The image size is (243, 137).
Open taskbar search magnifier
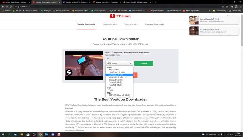click(x=9, y=134)
